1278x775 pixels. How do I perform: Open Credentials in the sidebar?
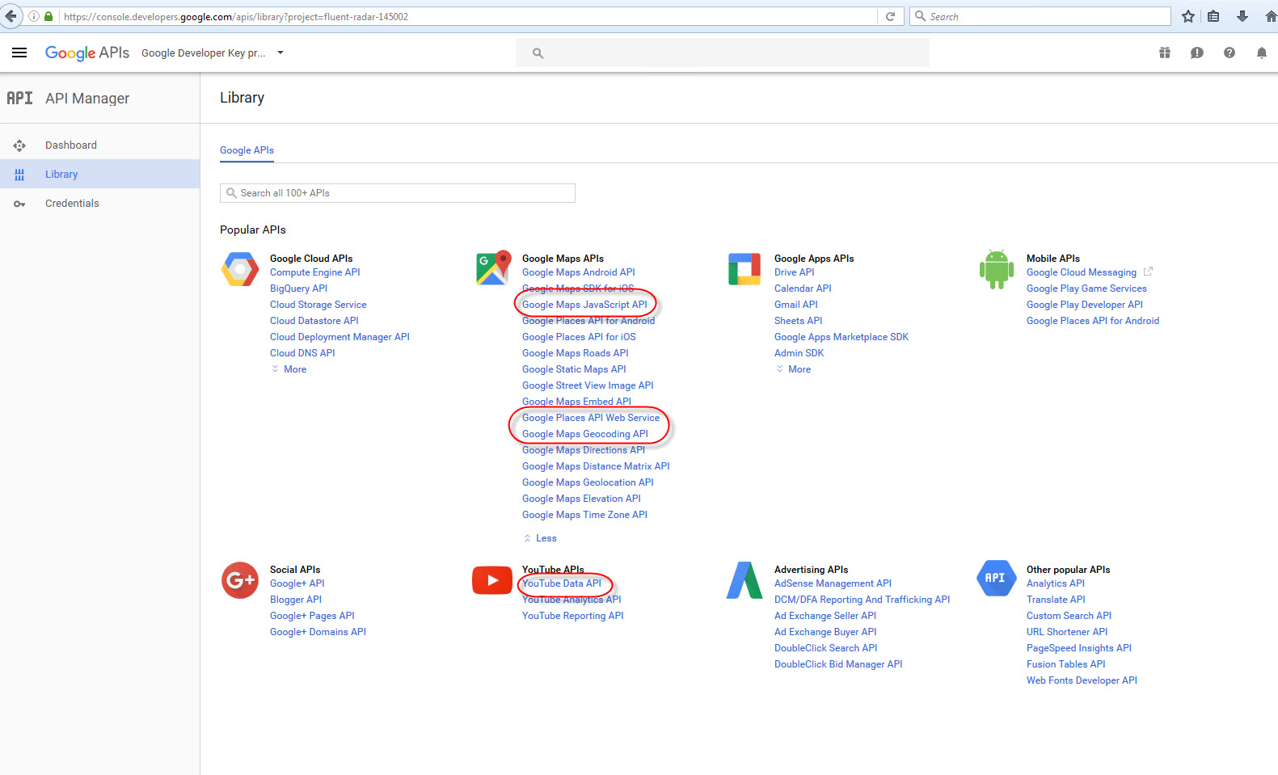tap(72, 204)
